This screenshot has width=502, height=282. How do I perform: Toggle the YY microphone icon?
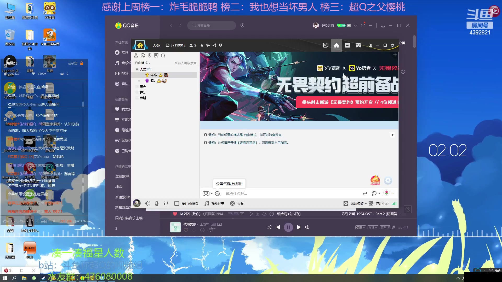pos(157,203)
